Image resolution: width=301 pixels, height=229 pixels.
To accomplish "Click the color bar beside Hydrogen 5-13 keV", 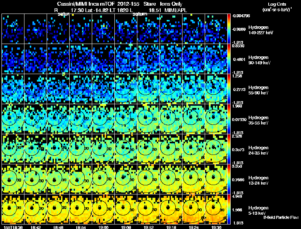I will tap(229, 209).
